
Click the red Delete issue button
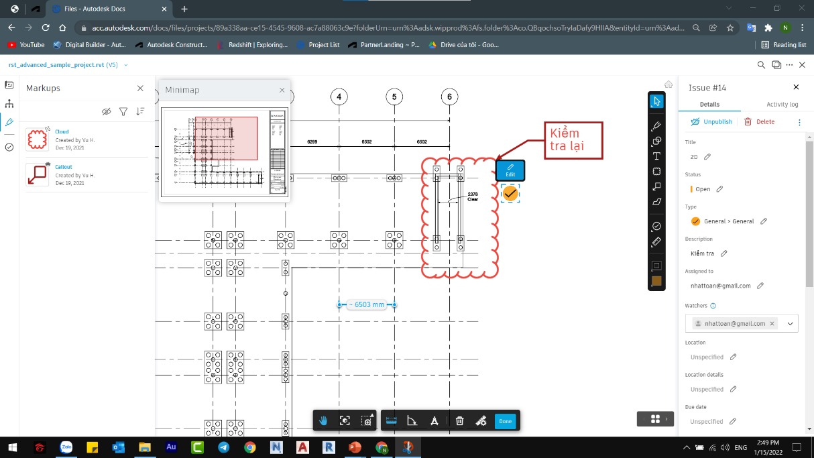[x=759, y=122]
